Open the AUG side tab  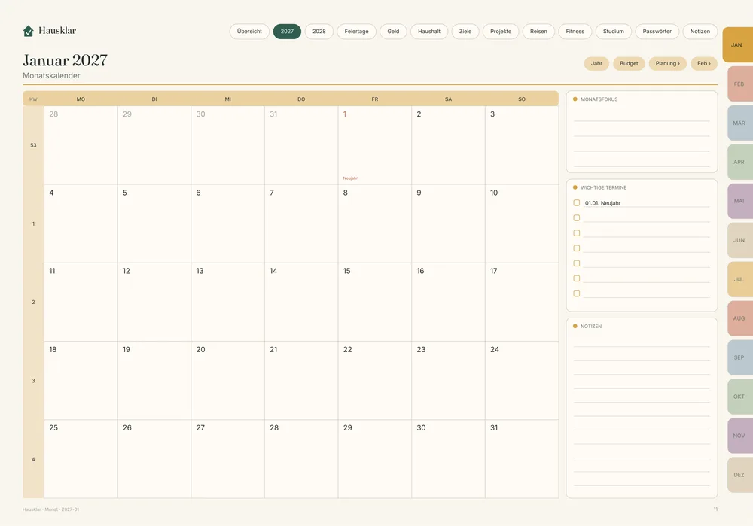pos(740,318)
